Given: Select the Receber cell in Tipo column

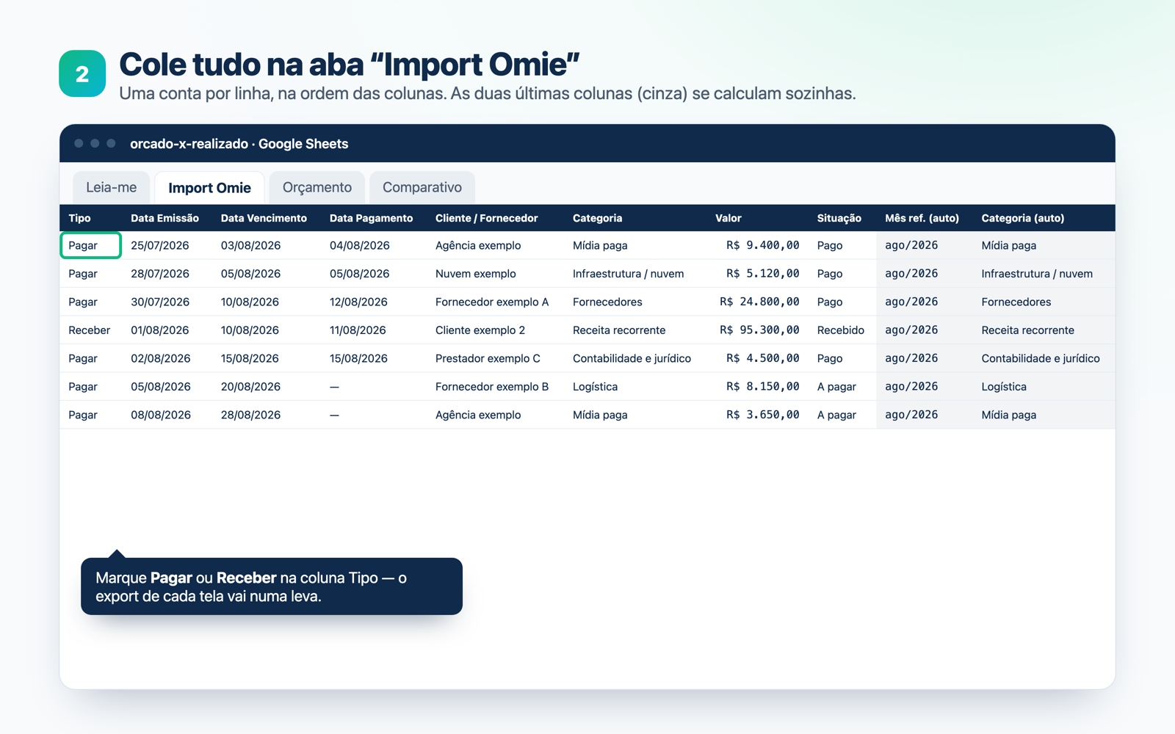Looking at the screenshot, I should pyautogui.click(x=89, y=330).
